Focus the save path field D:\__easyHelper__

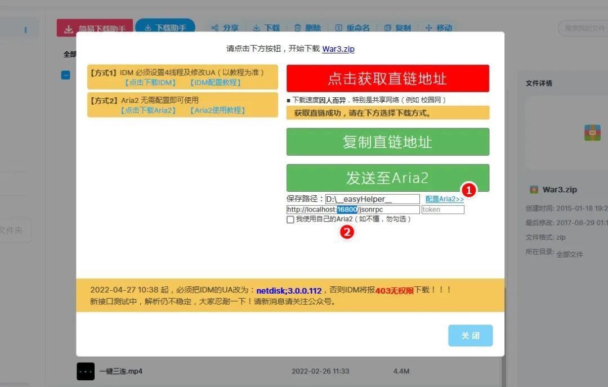372,199
